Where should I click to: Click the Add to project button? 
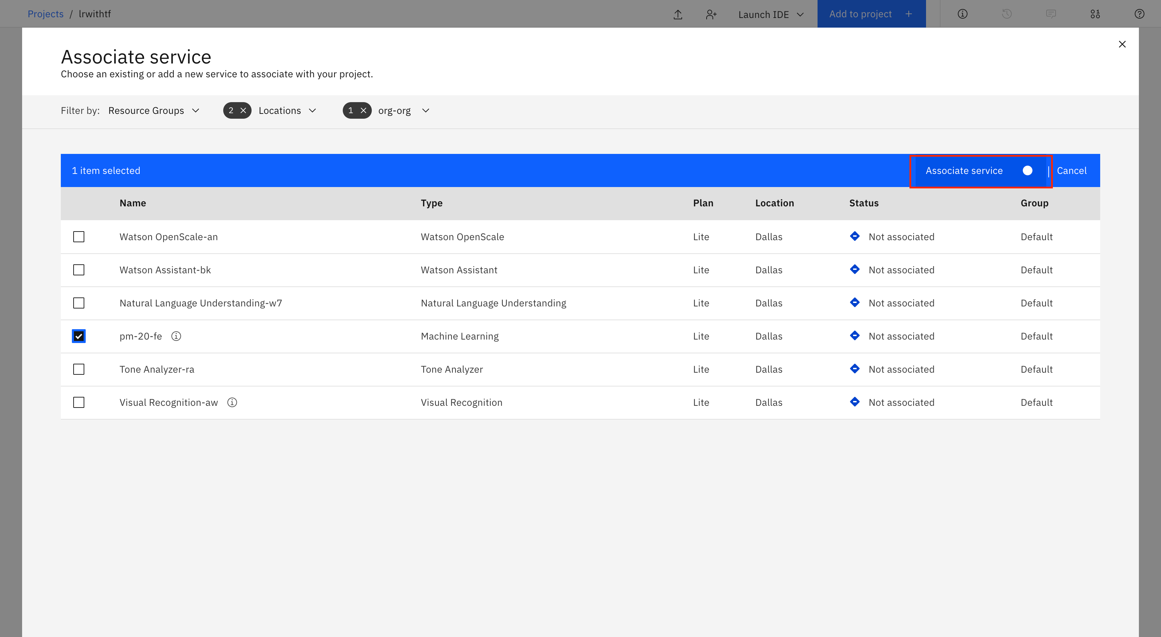coord(871,14)
